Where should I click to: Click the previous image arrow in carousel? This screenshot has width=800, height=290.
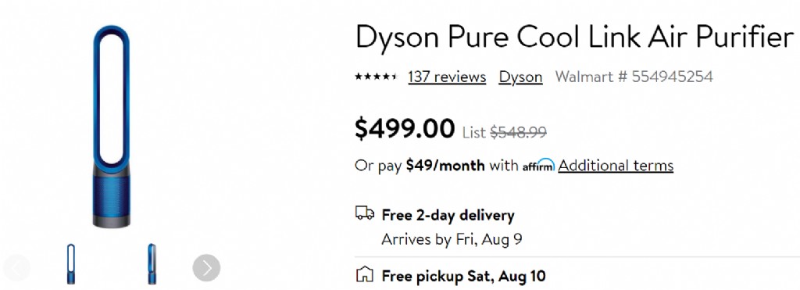pyautogui.click(x=16, y=267)
